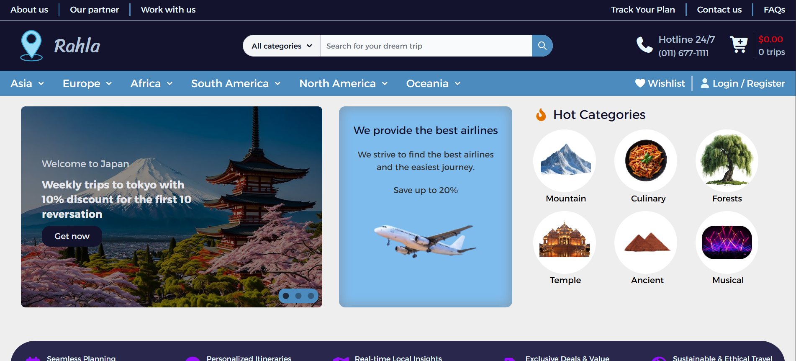The height and width of the screenshot is (361, 796).
Task: Expand the Africa destinations menu
Action: (151, 83)
